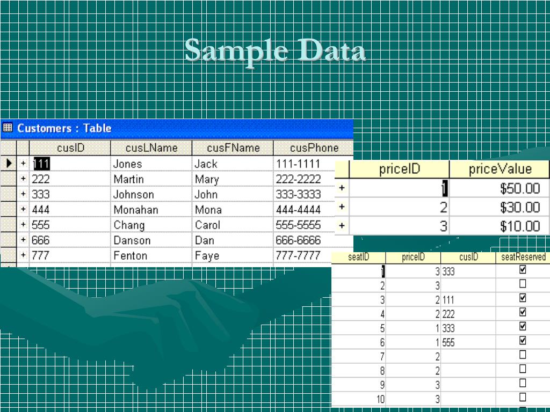This screenshot has width=550, height=412.
Task: Select the priceValue column header
Action: (x=500, y=169)
